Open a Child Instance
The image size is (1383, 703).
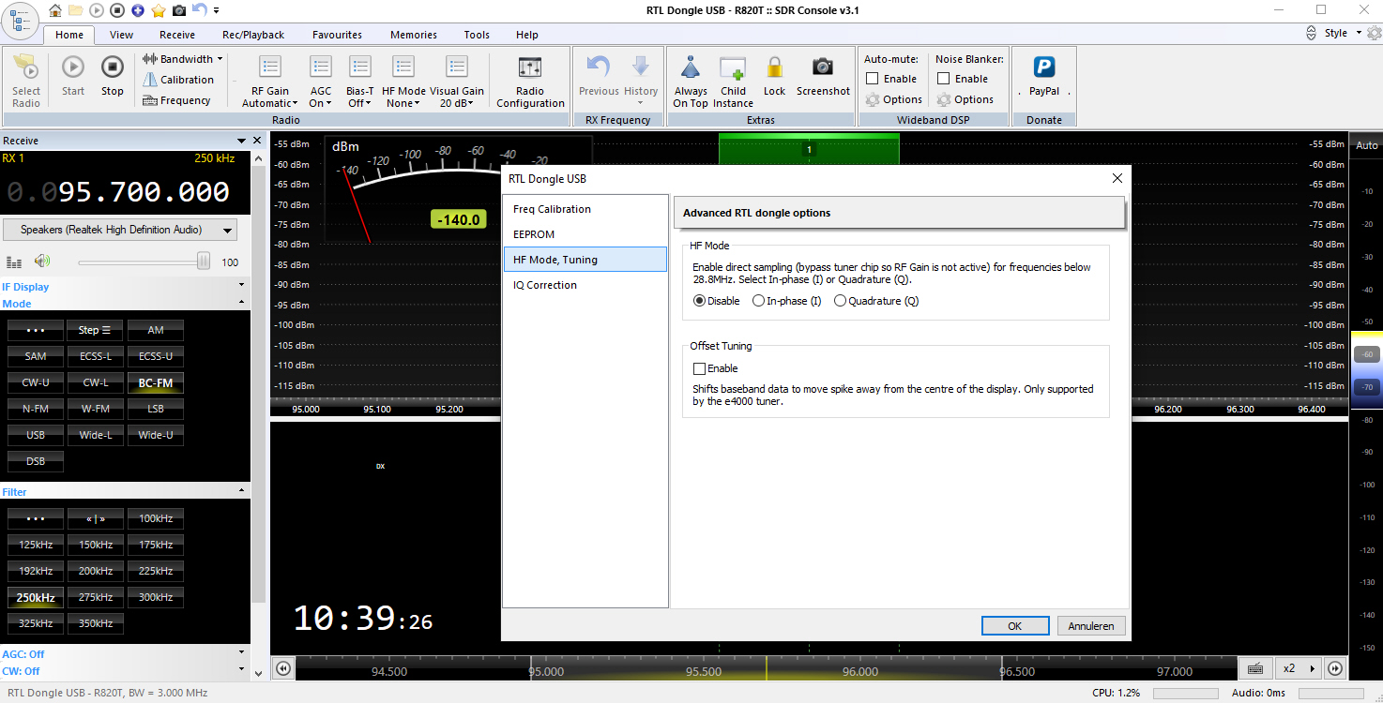pos(733,67)
